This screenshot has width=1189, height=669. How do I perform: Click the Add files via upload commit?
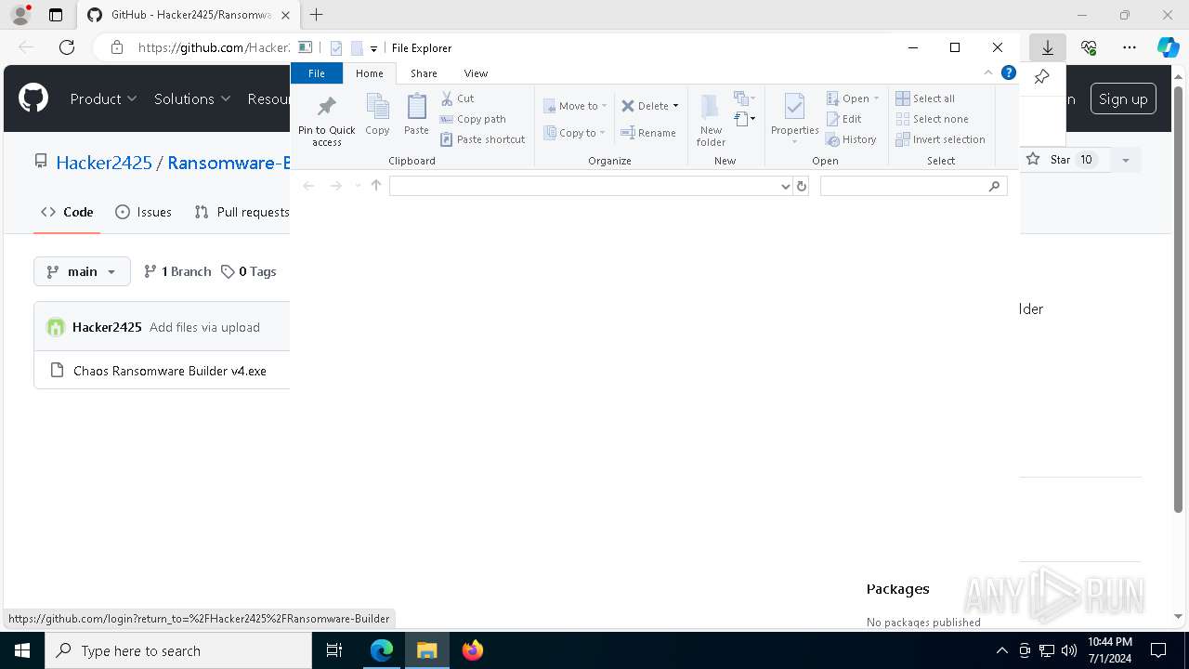pyautogui.click(x=204, y=327)
